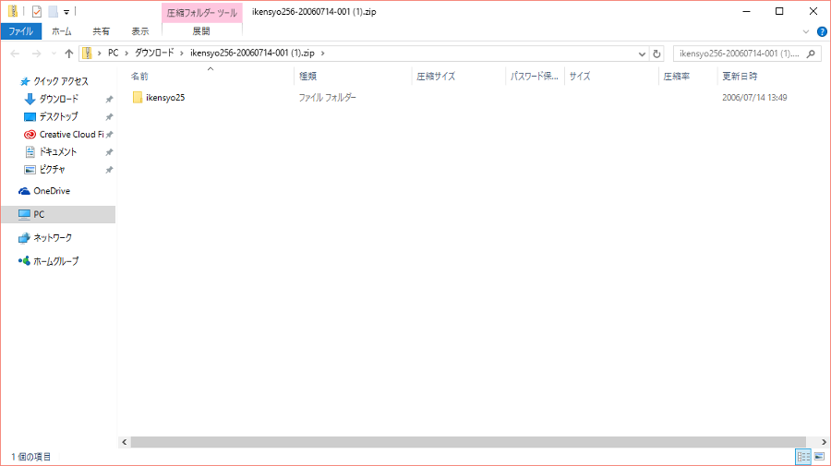Screen dimensions: 831x466
Task: Select the ikensyo25 folder icon
Action: [138, 98]
